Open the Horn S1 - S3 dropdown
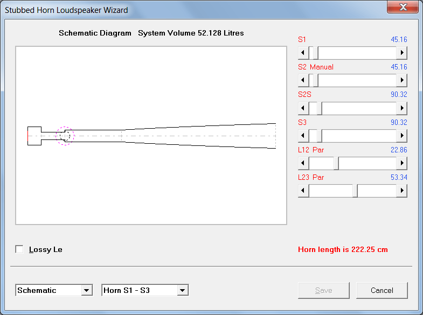Viewport: 423px width, 315px height. coord(182,290)
